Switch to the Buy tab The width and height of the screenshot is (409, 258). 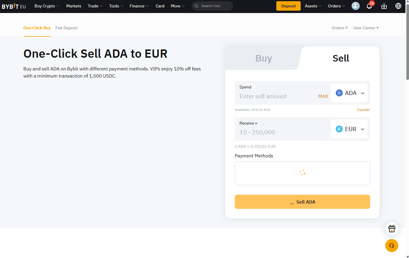264,58
